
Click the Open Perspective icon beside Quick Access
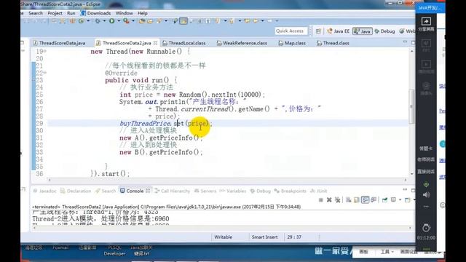point(318,31)
